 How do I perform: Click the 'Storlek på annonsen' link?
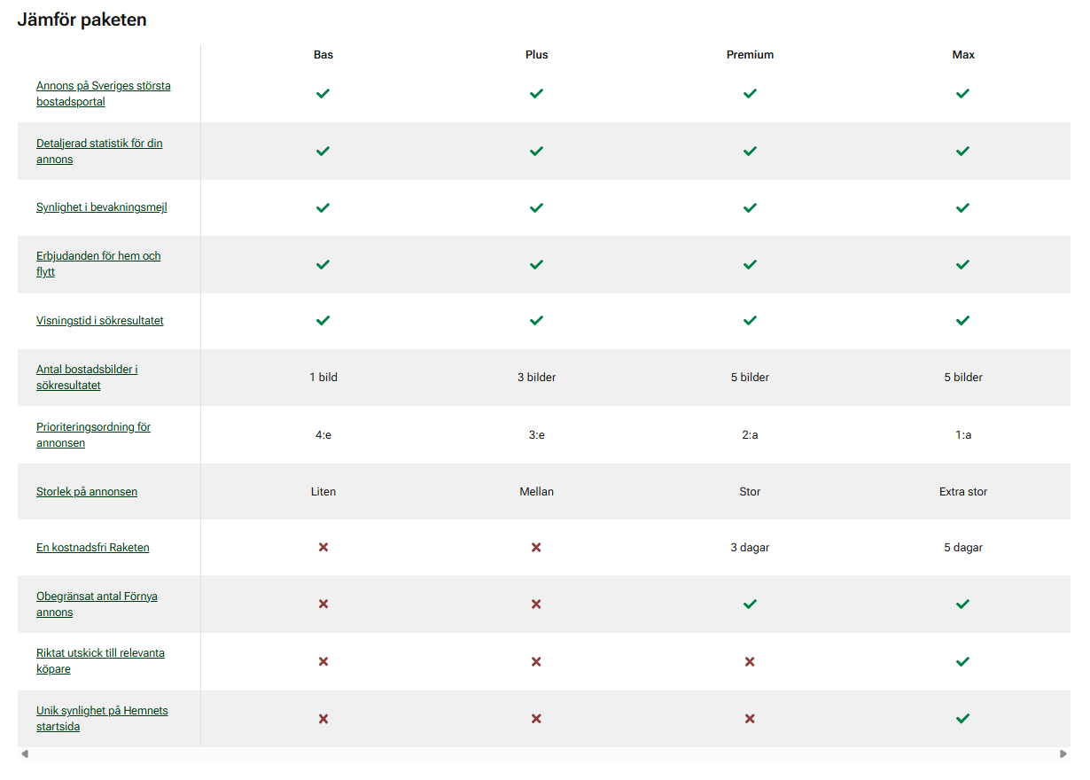click(87, 491)
